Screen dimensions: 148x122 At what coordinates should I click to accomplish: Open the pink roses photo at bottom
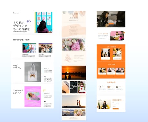(80, 113)
